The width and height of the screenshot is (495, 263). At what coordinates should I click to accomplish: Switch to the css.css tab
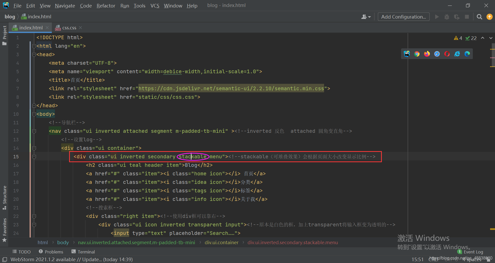tap(69, 28)
